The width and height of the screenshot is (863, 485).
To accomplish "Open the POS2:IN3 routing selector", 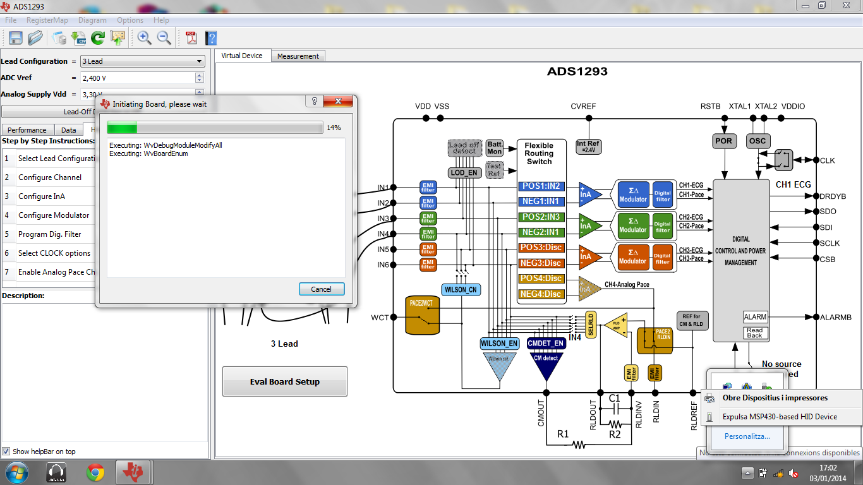I will 540,217.
